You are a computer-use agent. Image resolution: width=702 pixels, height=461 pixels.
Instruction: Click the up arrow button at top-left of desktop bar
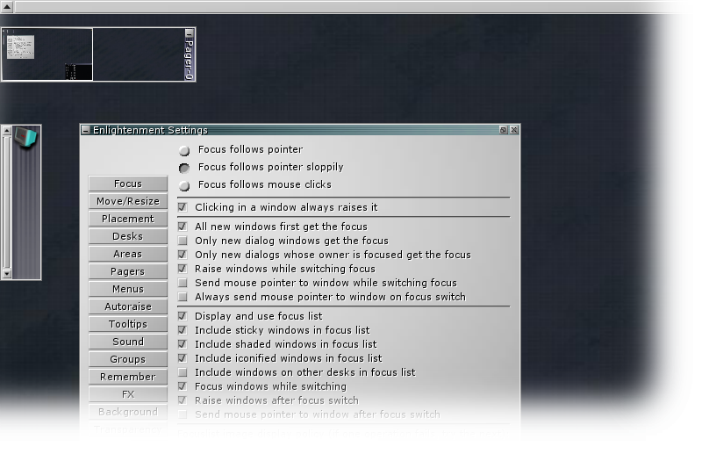tap(7, 7)
